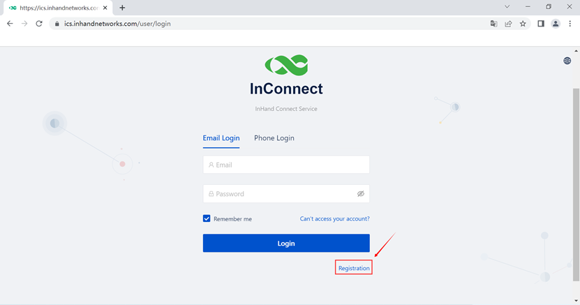Click the share page icon
Image resolution: width=580 pixels, height=305 pixels.
(x=508, y=24)
